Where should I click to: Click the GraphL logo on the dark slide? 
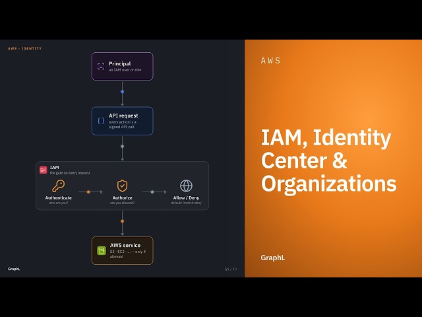point(14,269)
